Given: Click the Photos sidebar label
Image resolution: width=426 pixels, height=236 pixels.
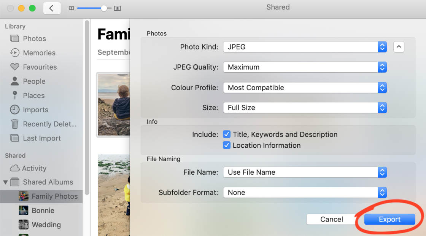Looking at the screenshot, I should tap(35, 38).
